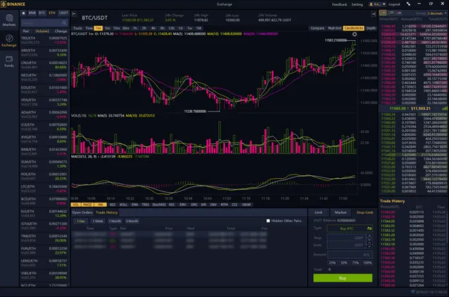Screen dimensions: 449x297
Task: Enable the StochRSI indicator
Action: [x=159, y=205]
